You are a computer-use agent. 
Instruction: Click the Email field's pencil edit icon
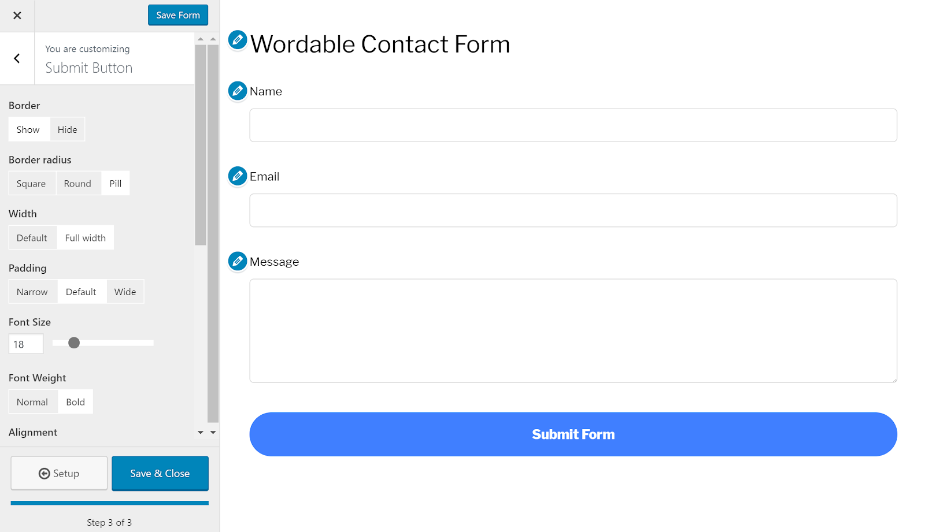237,176
